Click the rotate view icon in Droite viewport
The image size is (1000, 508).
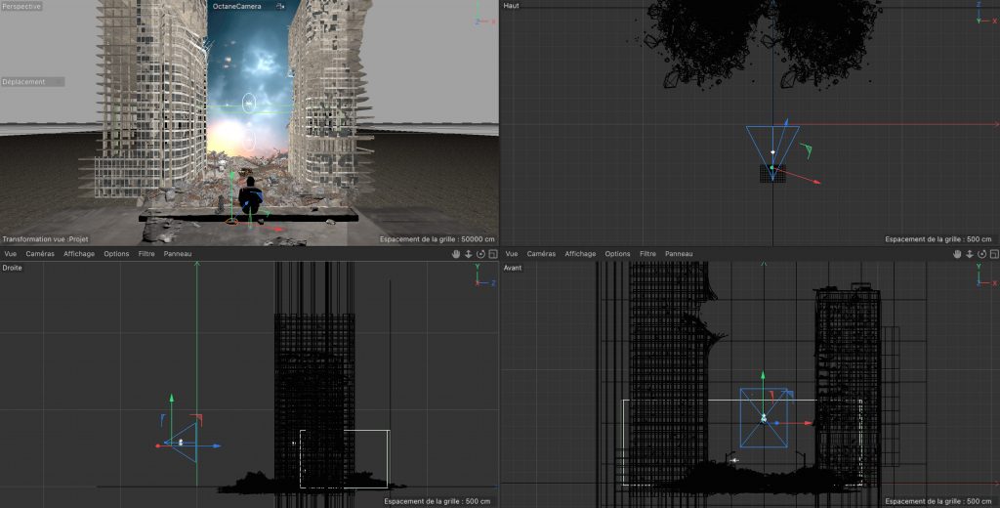[479, 254]
